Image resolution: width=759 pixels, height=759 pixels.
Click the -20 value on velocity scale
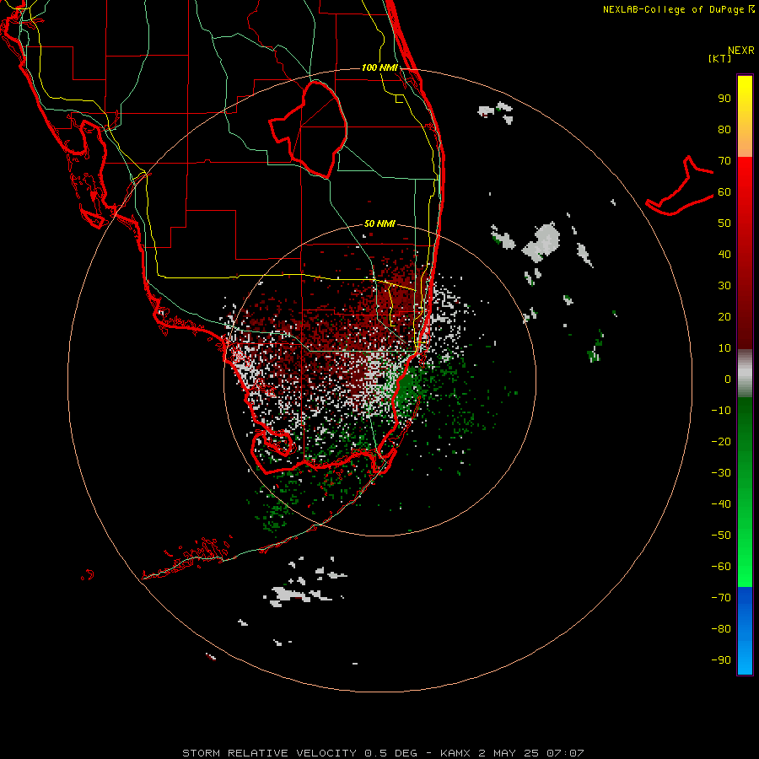(x=721, y=441)
